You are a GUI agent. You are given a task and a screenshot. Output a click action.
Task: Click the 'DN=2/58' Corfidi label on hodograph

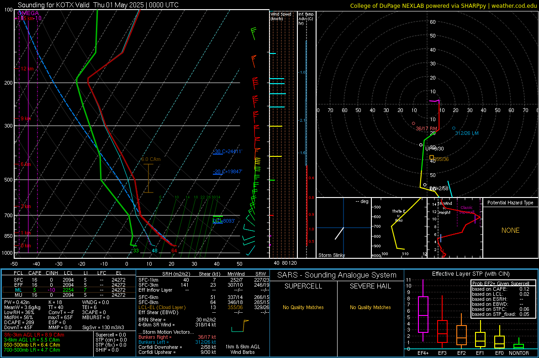(439, 189)
